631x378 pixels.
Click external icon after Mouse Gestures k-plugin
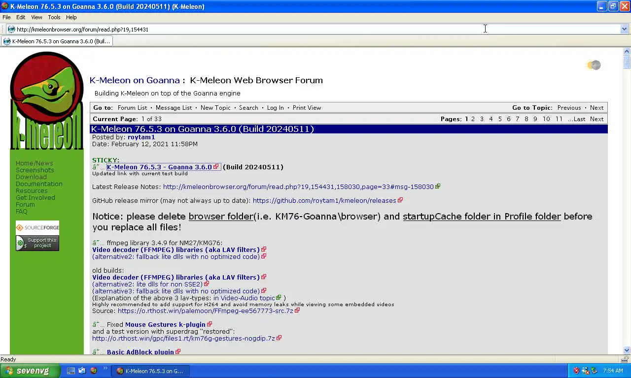coord(210,324)
